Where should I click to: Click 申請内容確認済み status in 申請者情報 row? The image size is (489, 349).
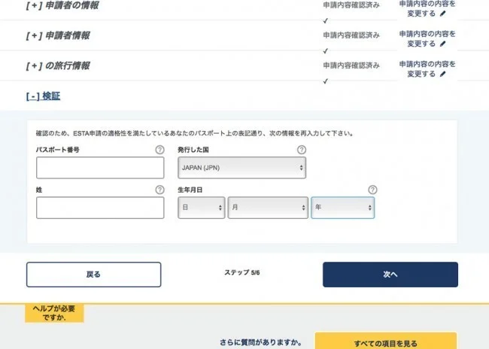click(351, 35)
